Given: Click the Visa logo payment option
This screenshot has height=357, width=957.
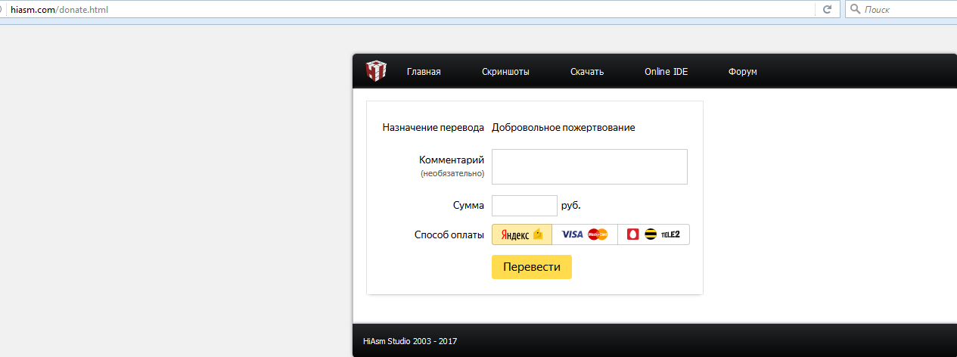Looking at the screenshot, I should (x=572, y=234).
